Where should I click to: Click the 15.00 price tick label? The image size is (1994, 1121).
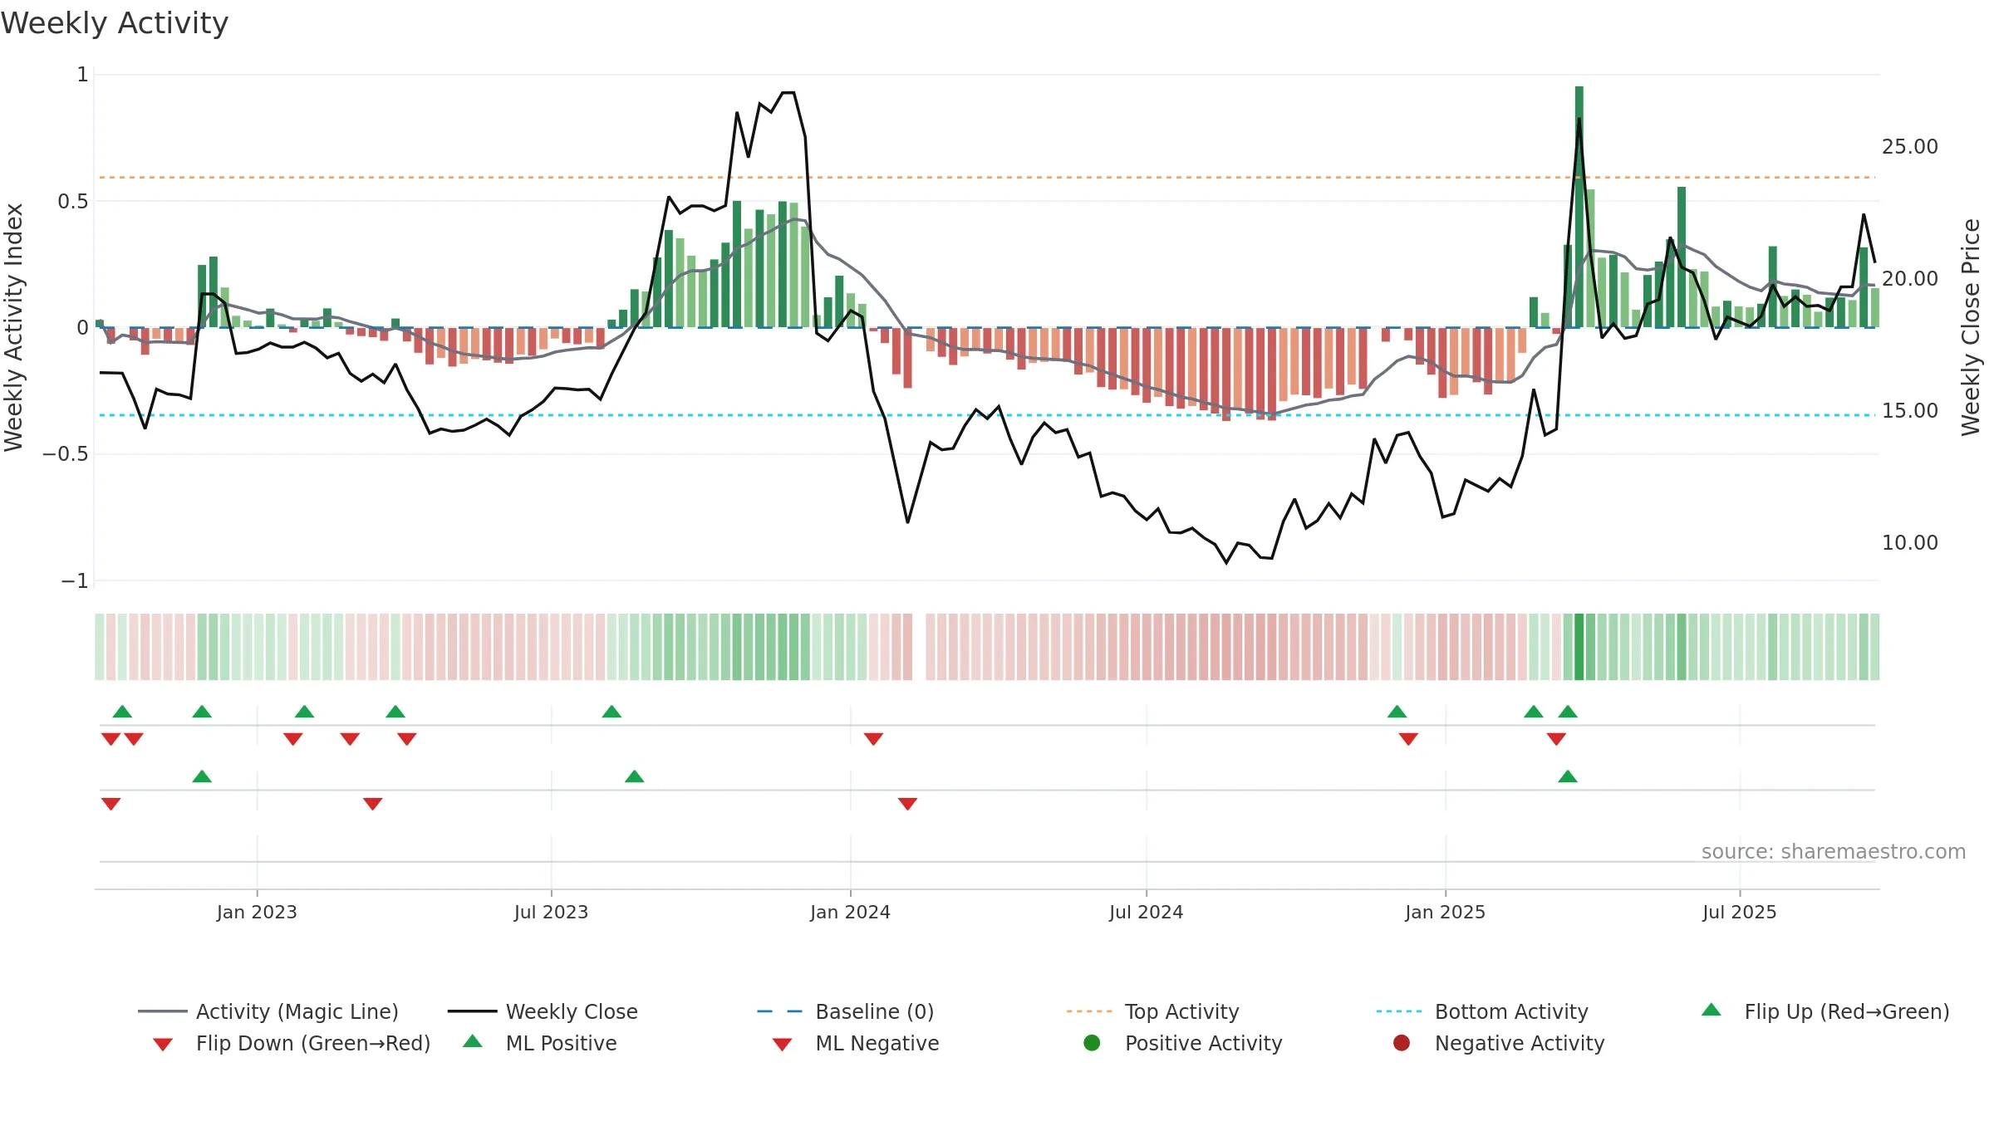coord(1909,410)
